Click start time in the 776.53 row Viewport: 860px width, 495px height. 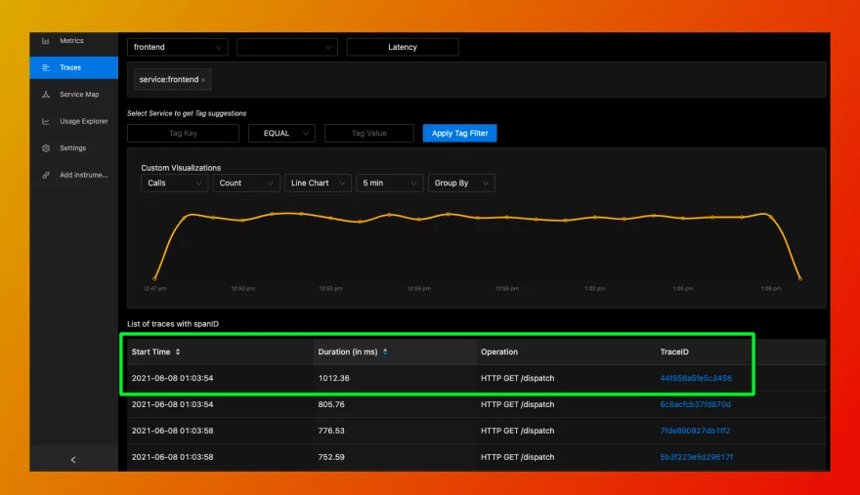(x=172, y=431)
